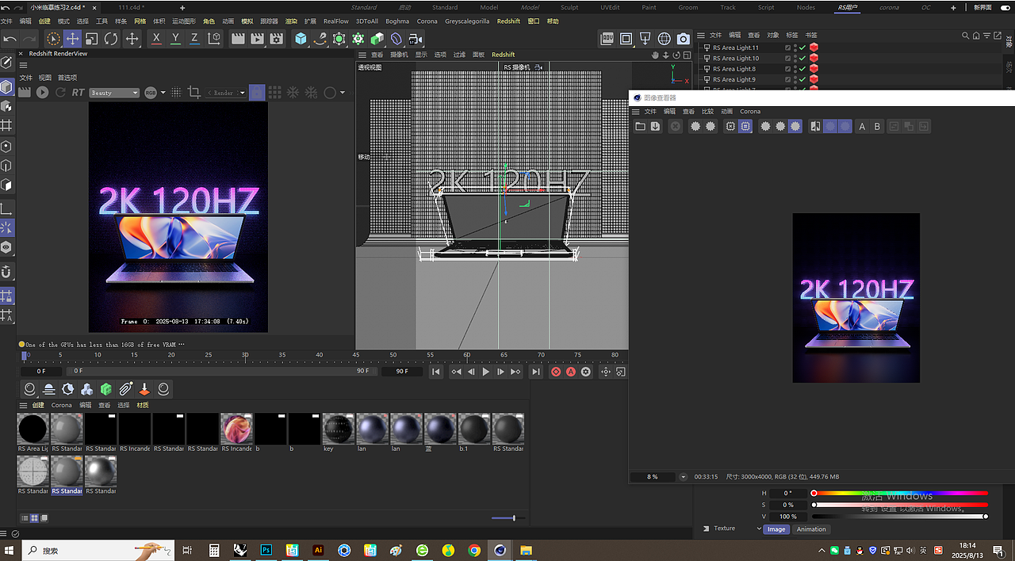Open Edit Render Settings clapperboard with gear
Viewport: 1015px width, 561px height.
click(x=276, y=38)
